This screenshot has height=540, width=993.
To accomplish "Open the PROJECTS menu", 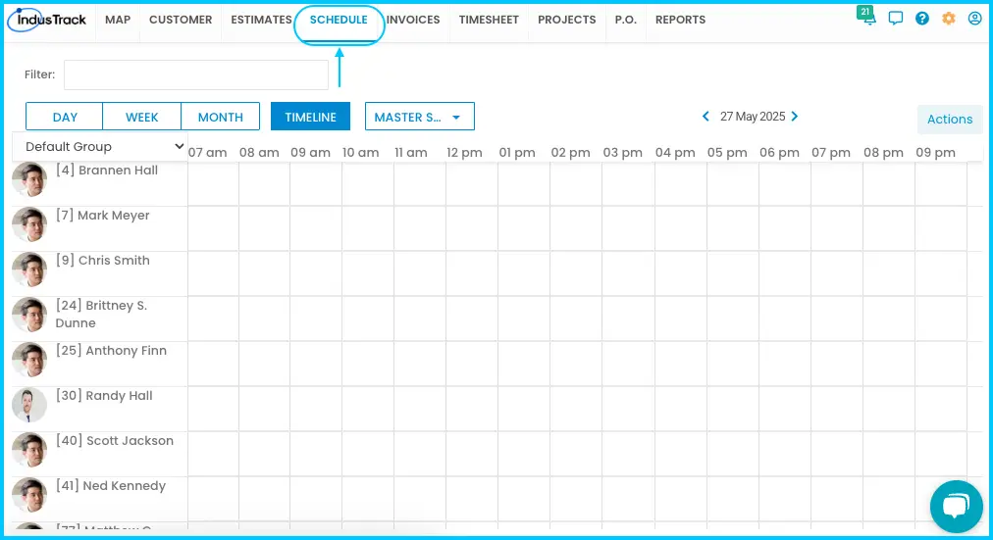I will (567, 20).
